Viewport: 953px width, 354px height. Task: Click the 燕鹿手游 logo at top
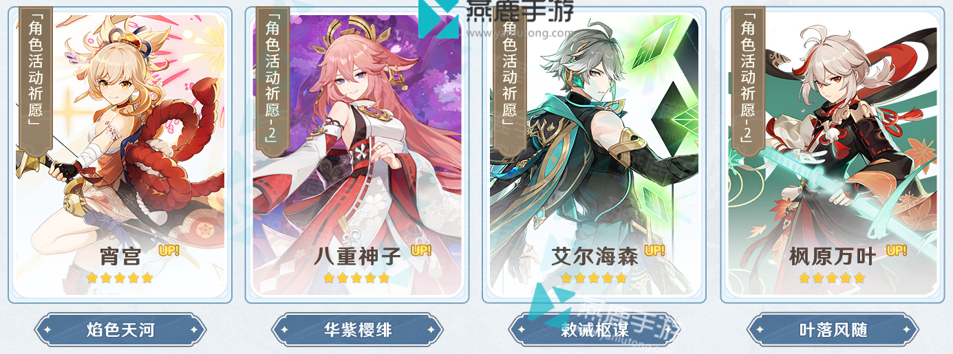[497, 19]
